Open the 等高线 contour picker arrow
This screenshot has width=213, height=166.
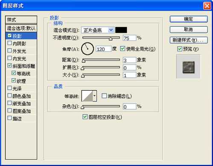(x=95, y=96)
